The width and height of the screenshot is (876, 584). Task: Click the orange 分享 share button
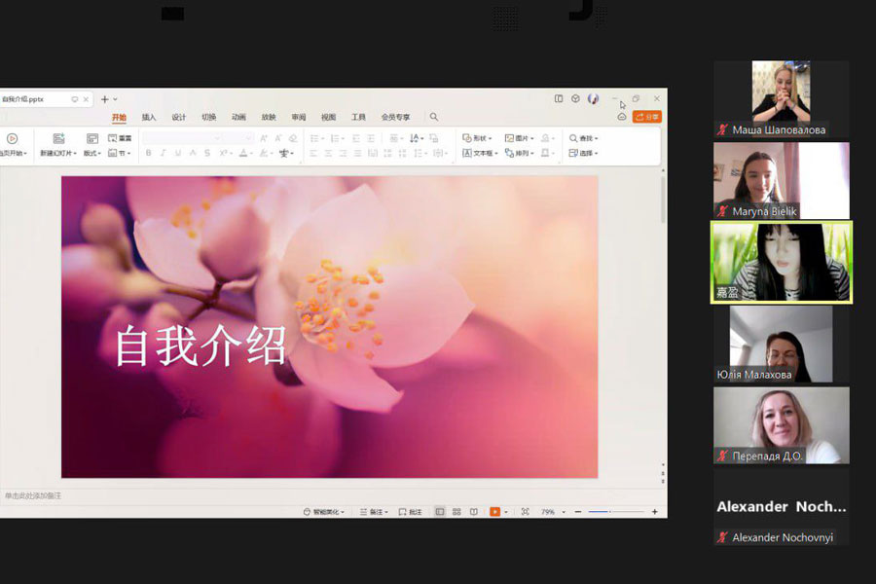[x=647, y=117]
